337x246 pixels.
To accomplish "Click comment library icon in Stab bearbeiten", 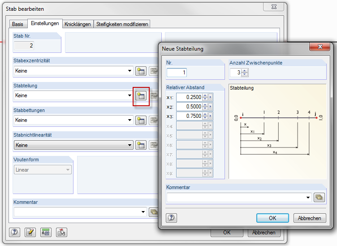I will [153, 212].
